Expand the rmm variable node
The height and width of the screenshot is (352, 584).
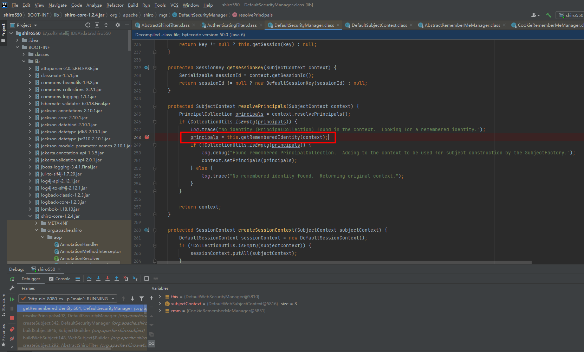(x=160, y=311)
